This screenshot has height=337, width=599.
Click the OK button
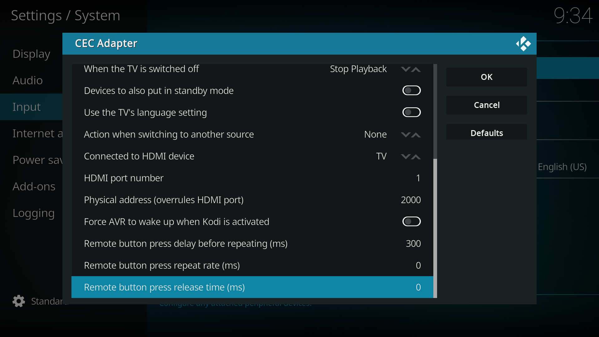pyautogui.click(x=486, y=77)
